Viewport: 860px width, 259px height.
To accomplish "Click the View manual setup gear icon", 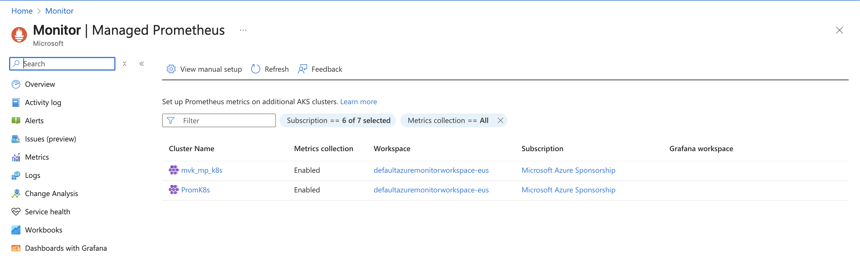I will 171,69.
